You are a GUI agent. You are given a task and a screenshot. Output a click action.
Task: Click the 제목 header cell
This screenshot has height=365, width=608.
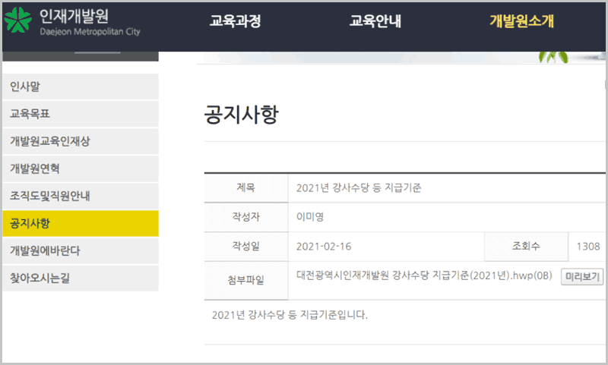tap(246, 188)
